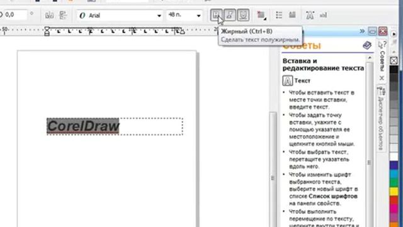
Task: Collapse the Советы docker with double chevron
Action: pos(362,32)
